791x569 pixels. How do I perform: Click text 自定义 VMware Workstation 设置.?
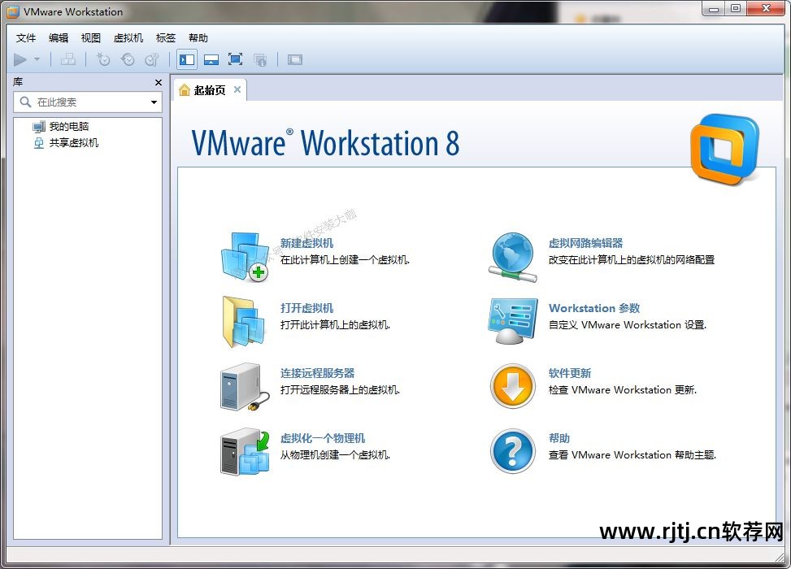[628, 325]
